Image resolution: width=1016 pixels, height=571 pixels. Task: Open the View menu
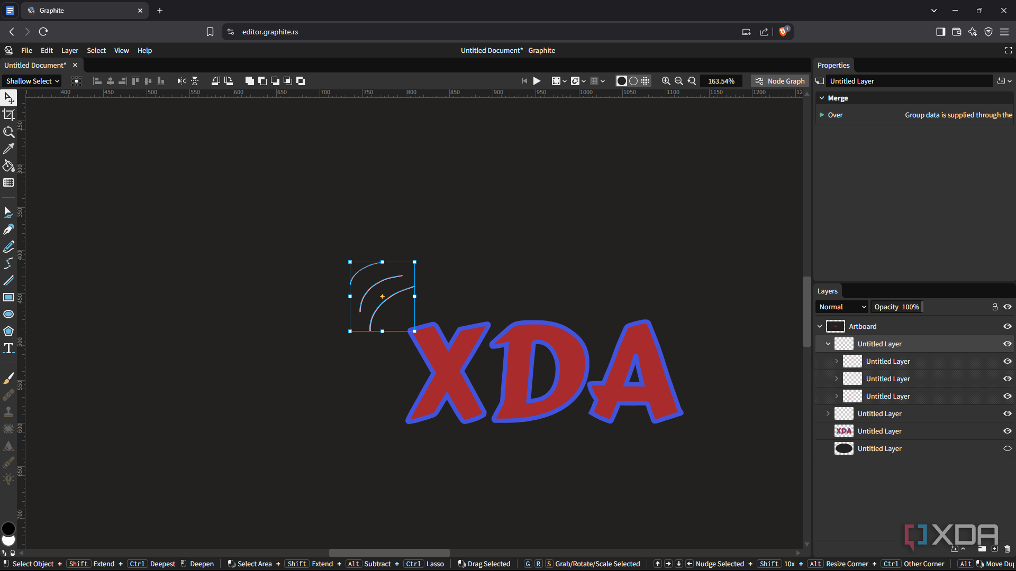click(x=121, y=50)
